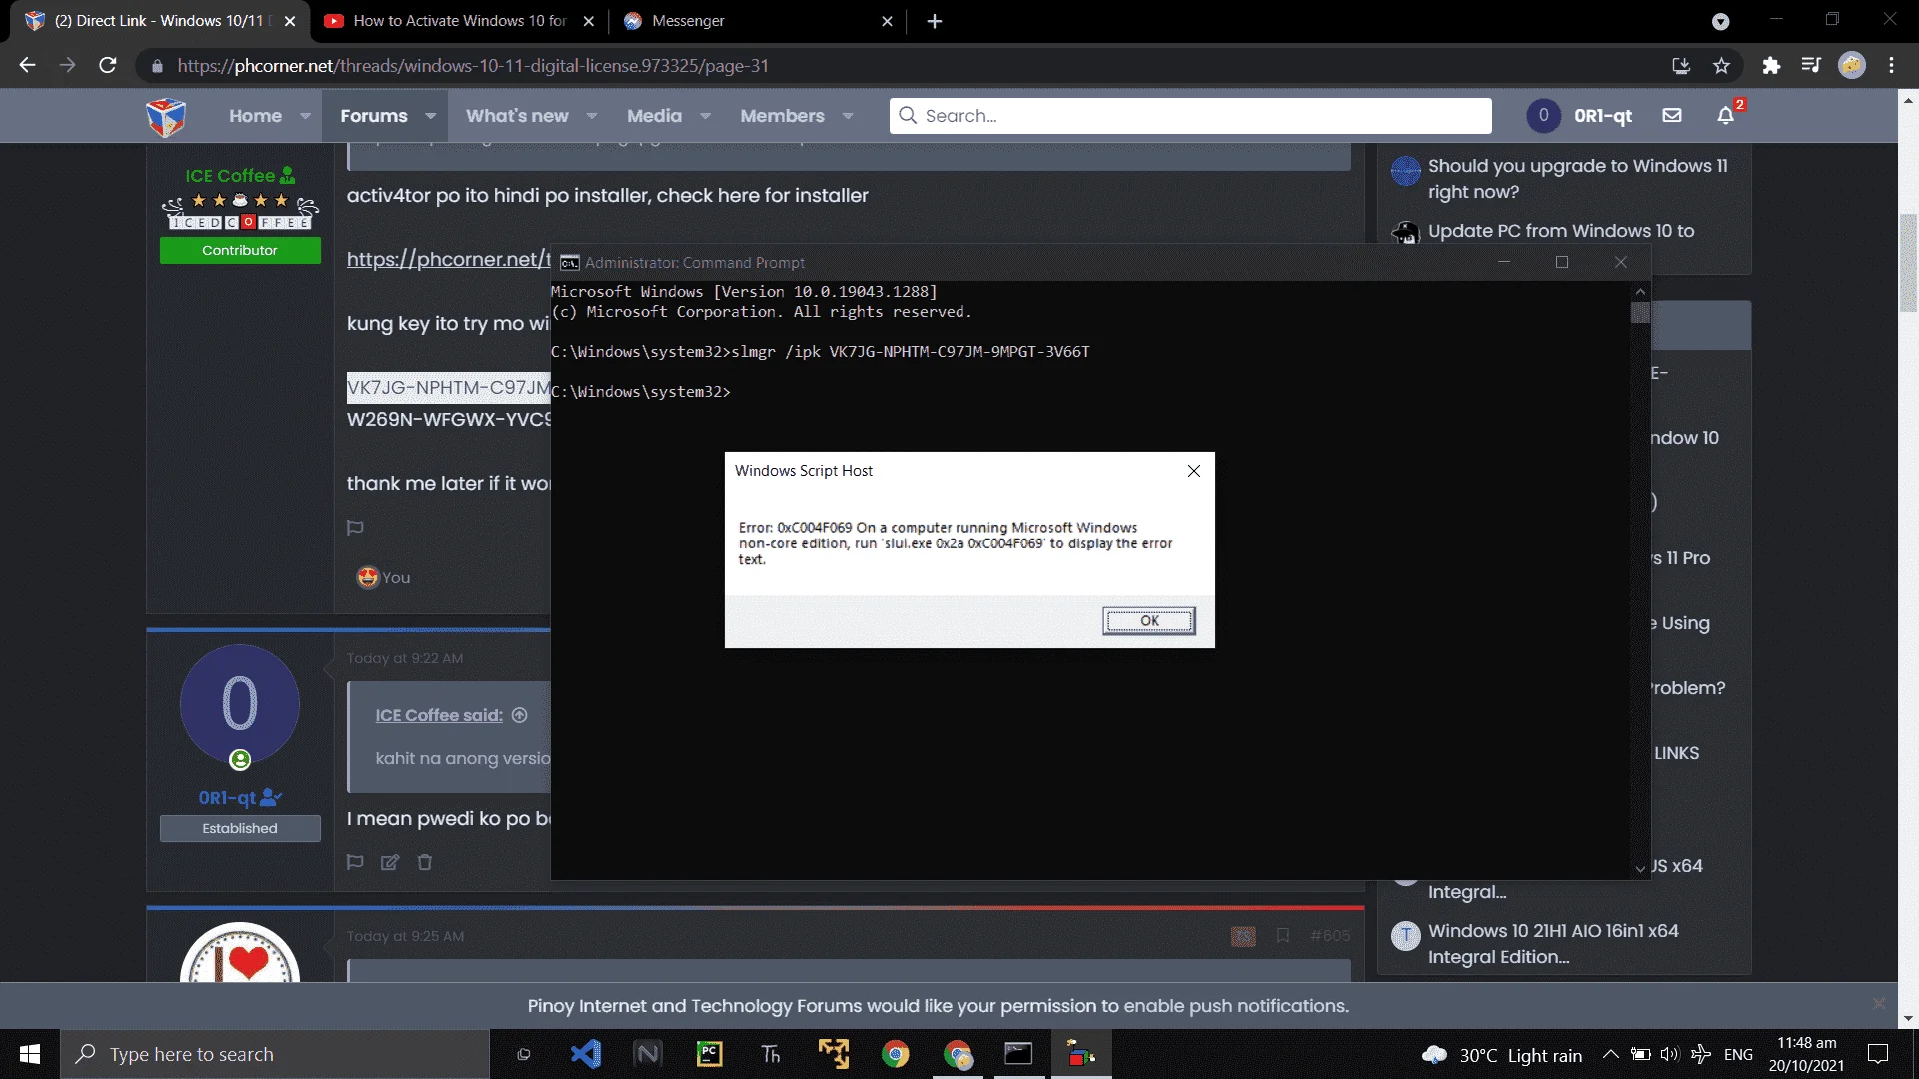Image resolution: width=1919 pixels, height=1079 pixels.
Task: Open the alerts bell icon
Action: coord(1725,116)
